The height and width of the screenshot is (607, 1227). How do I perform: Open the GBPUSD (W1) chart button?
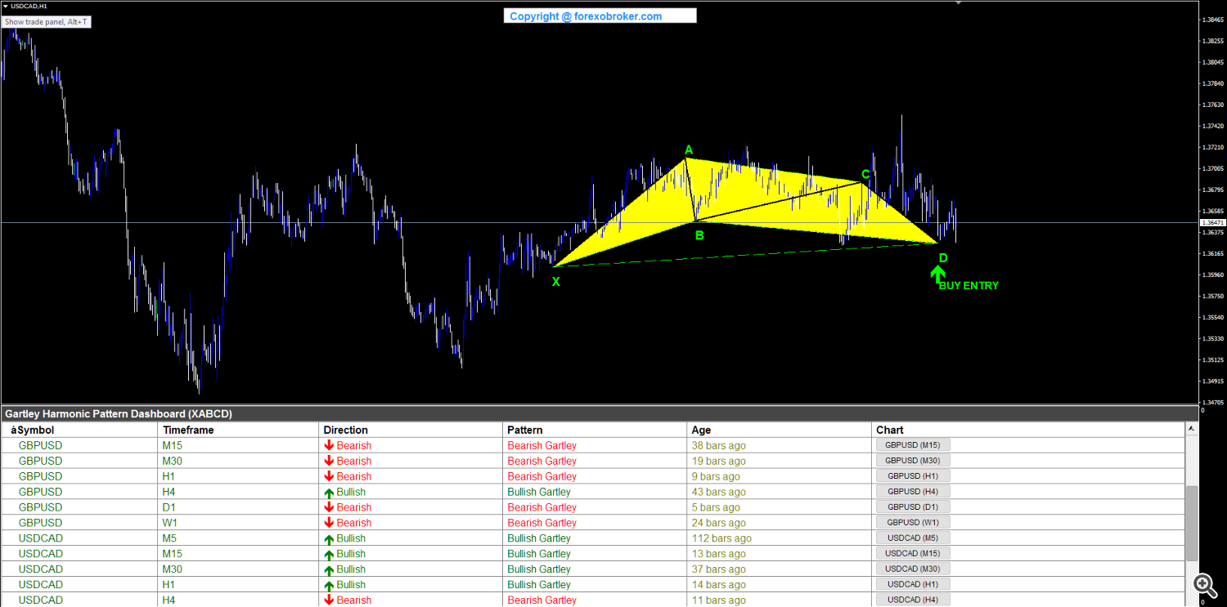tap(913, 523)
